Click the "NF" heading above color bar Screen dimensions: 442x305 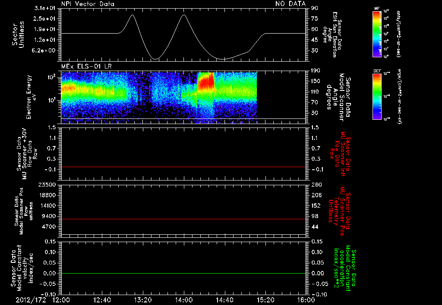point(377,9)
